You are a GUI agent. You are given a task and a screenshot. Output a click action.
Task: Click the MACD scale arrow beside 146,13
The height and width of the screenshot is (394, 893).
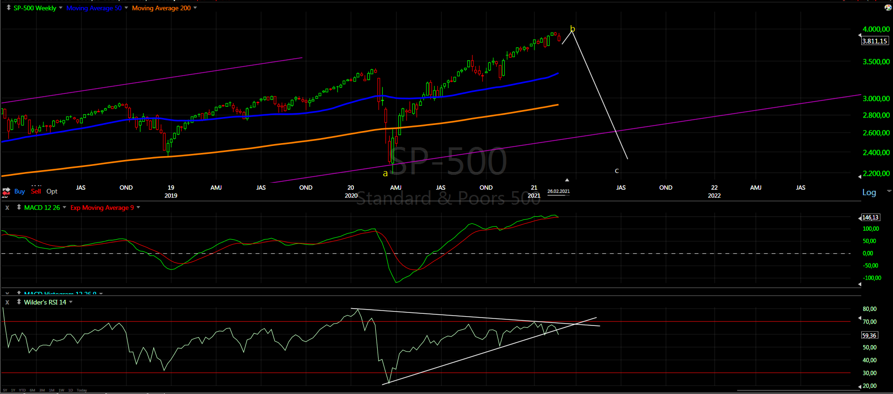click(x=860, y=218)
